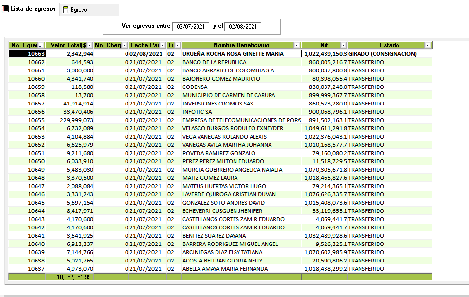
Task: Open the No. Egreso column sort dropdown
Action: point(40,45)
